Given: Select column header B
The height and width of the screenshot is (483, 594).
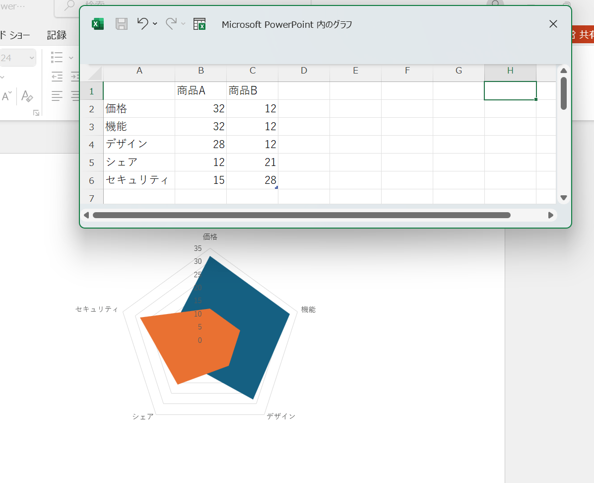Looking at the screenshot, I should [201, 71].
